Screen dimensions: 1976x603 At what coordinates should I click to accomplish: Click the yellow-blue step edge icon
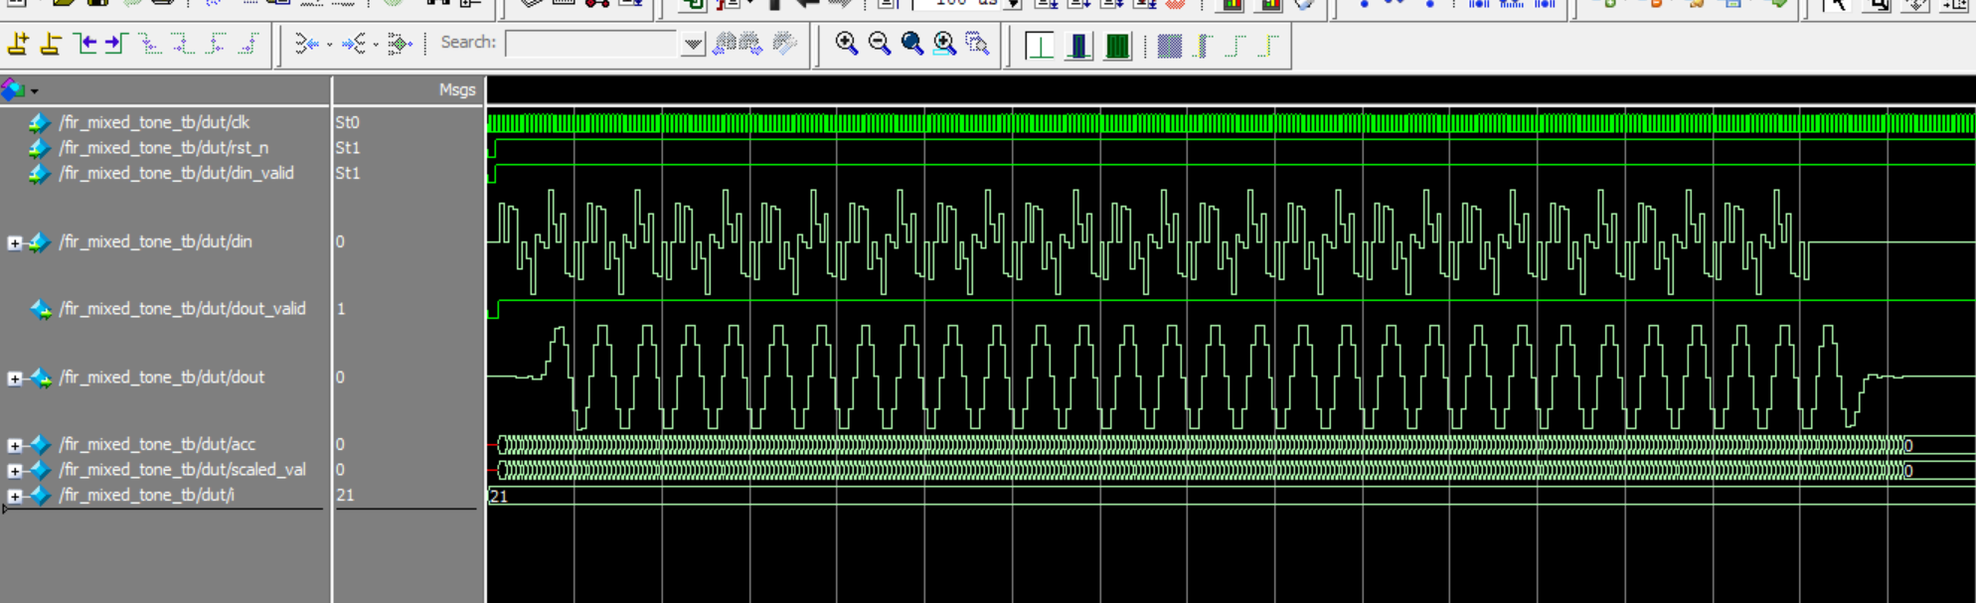coord(1203,46)
